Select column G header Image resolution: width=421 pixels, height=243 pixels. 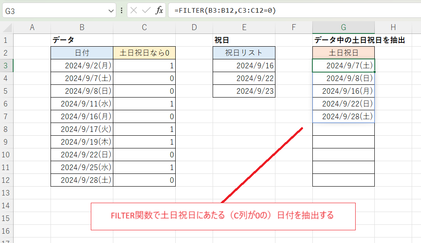click(x=343, y=28)
